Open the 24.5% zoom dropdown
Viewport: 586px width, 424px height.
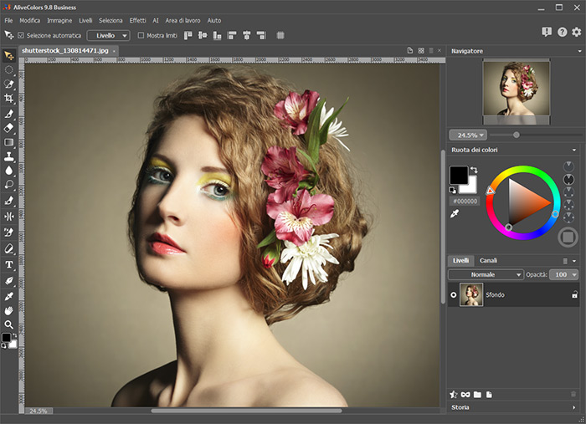(468, 135)
